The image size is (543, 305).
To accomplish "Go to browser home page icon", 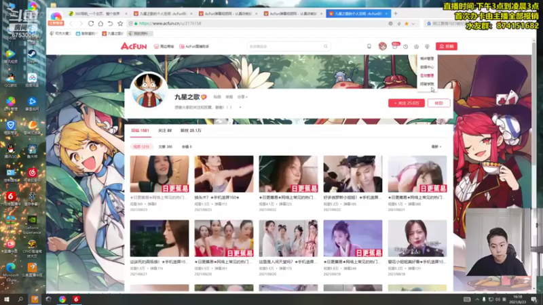I will [x=100, y=24].
